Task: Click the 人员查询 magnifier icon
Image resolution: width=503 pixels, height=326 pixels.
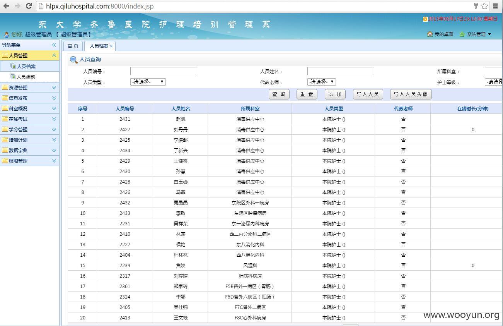Action: click(73, 60)
